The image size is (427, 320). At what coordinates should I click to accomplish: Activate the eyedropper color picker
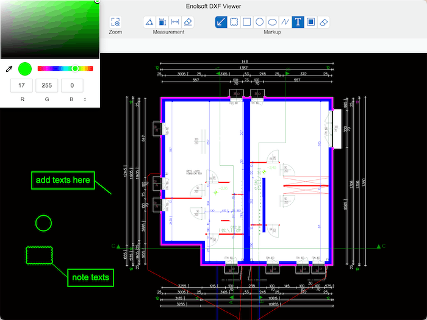9,69
